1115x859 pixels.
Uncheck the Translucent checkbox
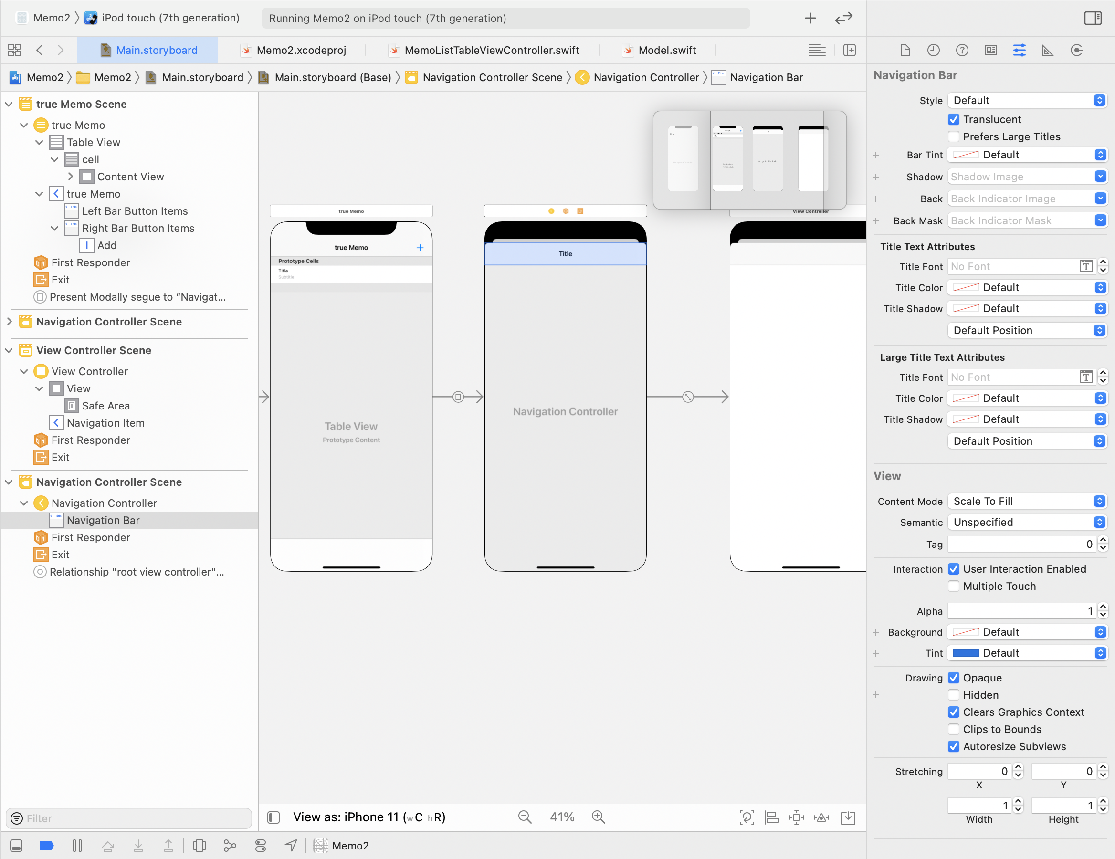pyautogui.click(x=953, y=119)
